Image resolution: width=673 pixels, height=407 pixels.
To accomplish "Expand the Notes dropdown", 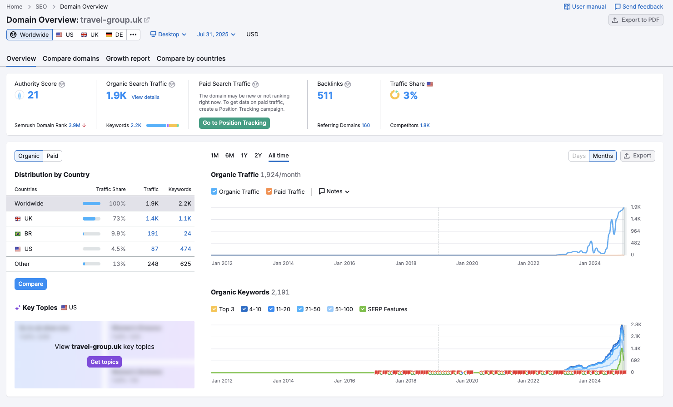I will (x=334, y=191).
